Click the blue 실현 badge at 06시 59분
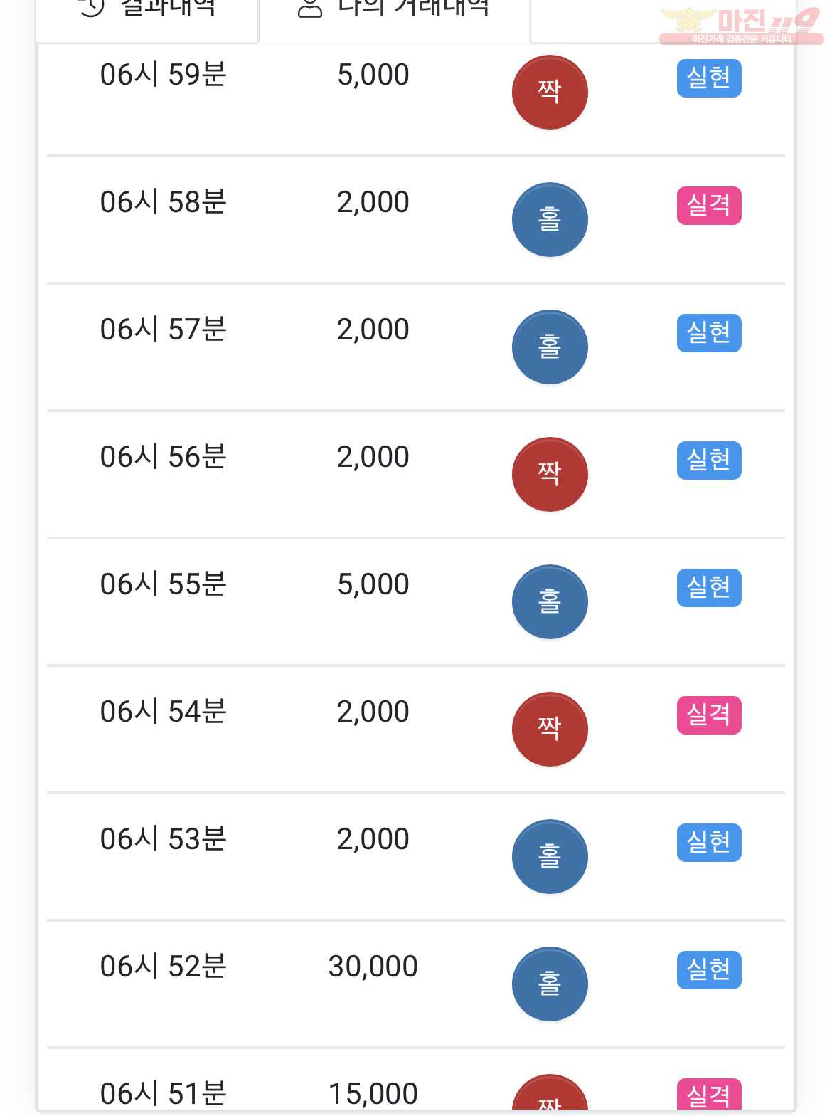Viewport: 832px width, 1116px height. tap(709, 78)
